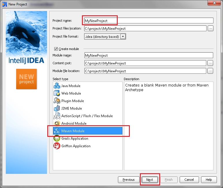
Task: Focus the Module name field
Action: pyautogui.click(x=149, y=55)
